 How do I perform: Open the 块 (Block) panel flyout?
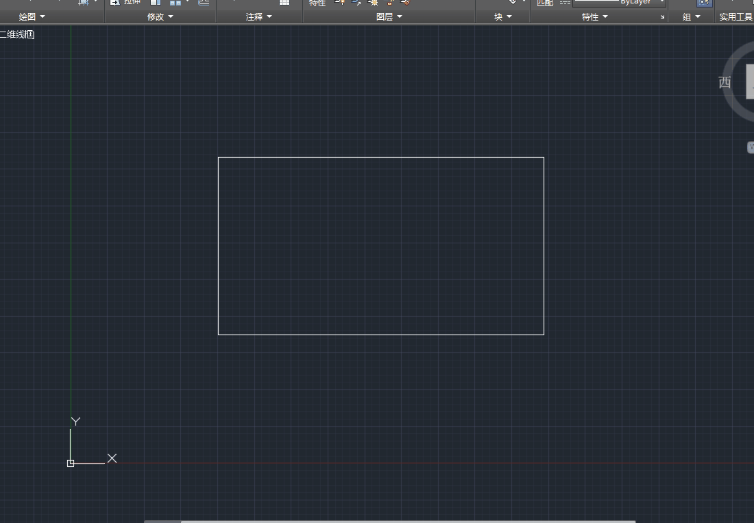[x=502, y=16]
